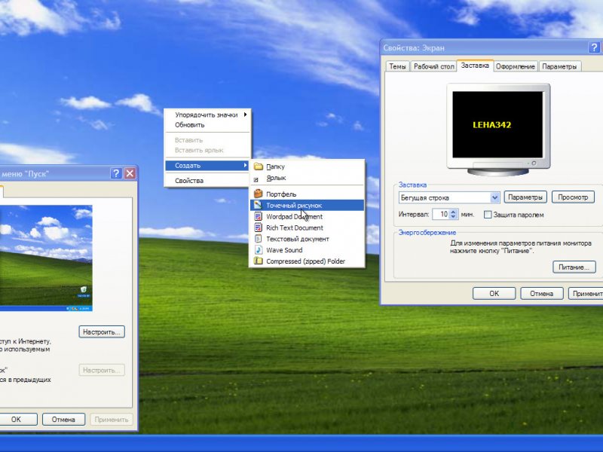Click the help icon in Свойства: Экран title bar
The image size is (603, 452).
click(594, 47)
